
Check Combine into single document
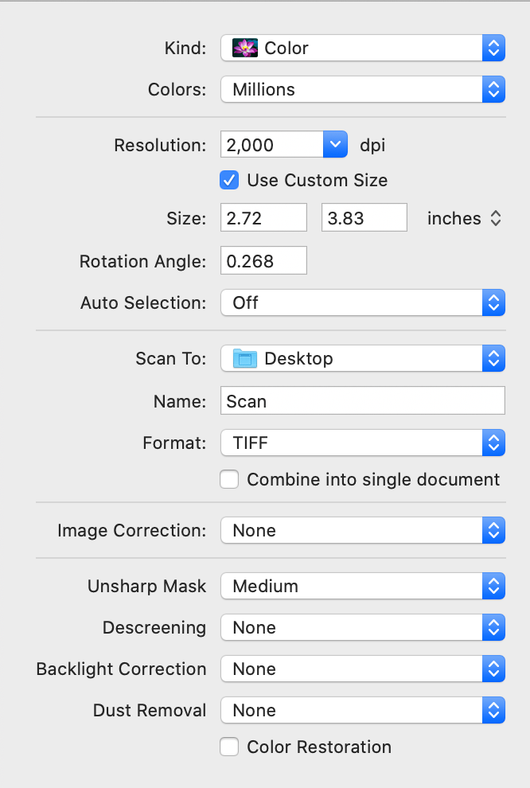click(x=229, y=479)
